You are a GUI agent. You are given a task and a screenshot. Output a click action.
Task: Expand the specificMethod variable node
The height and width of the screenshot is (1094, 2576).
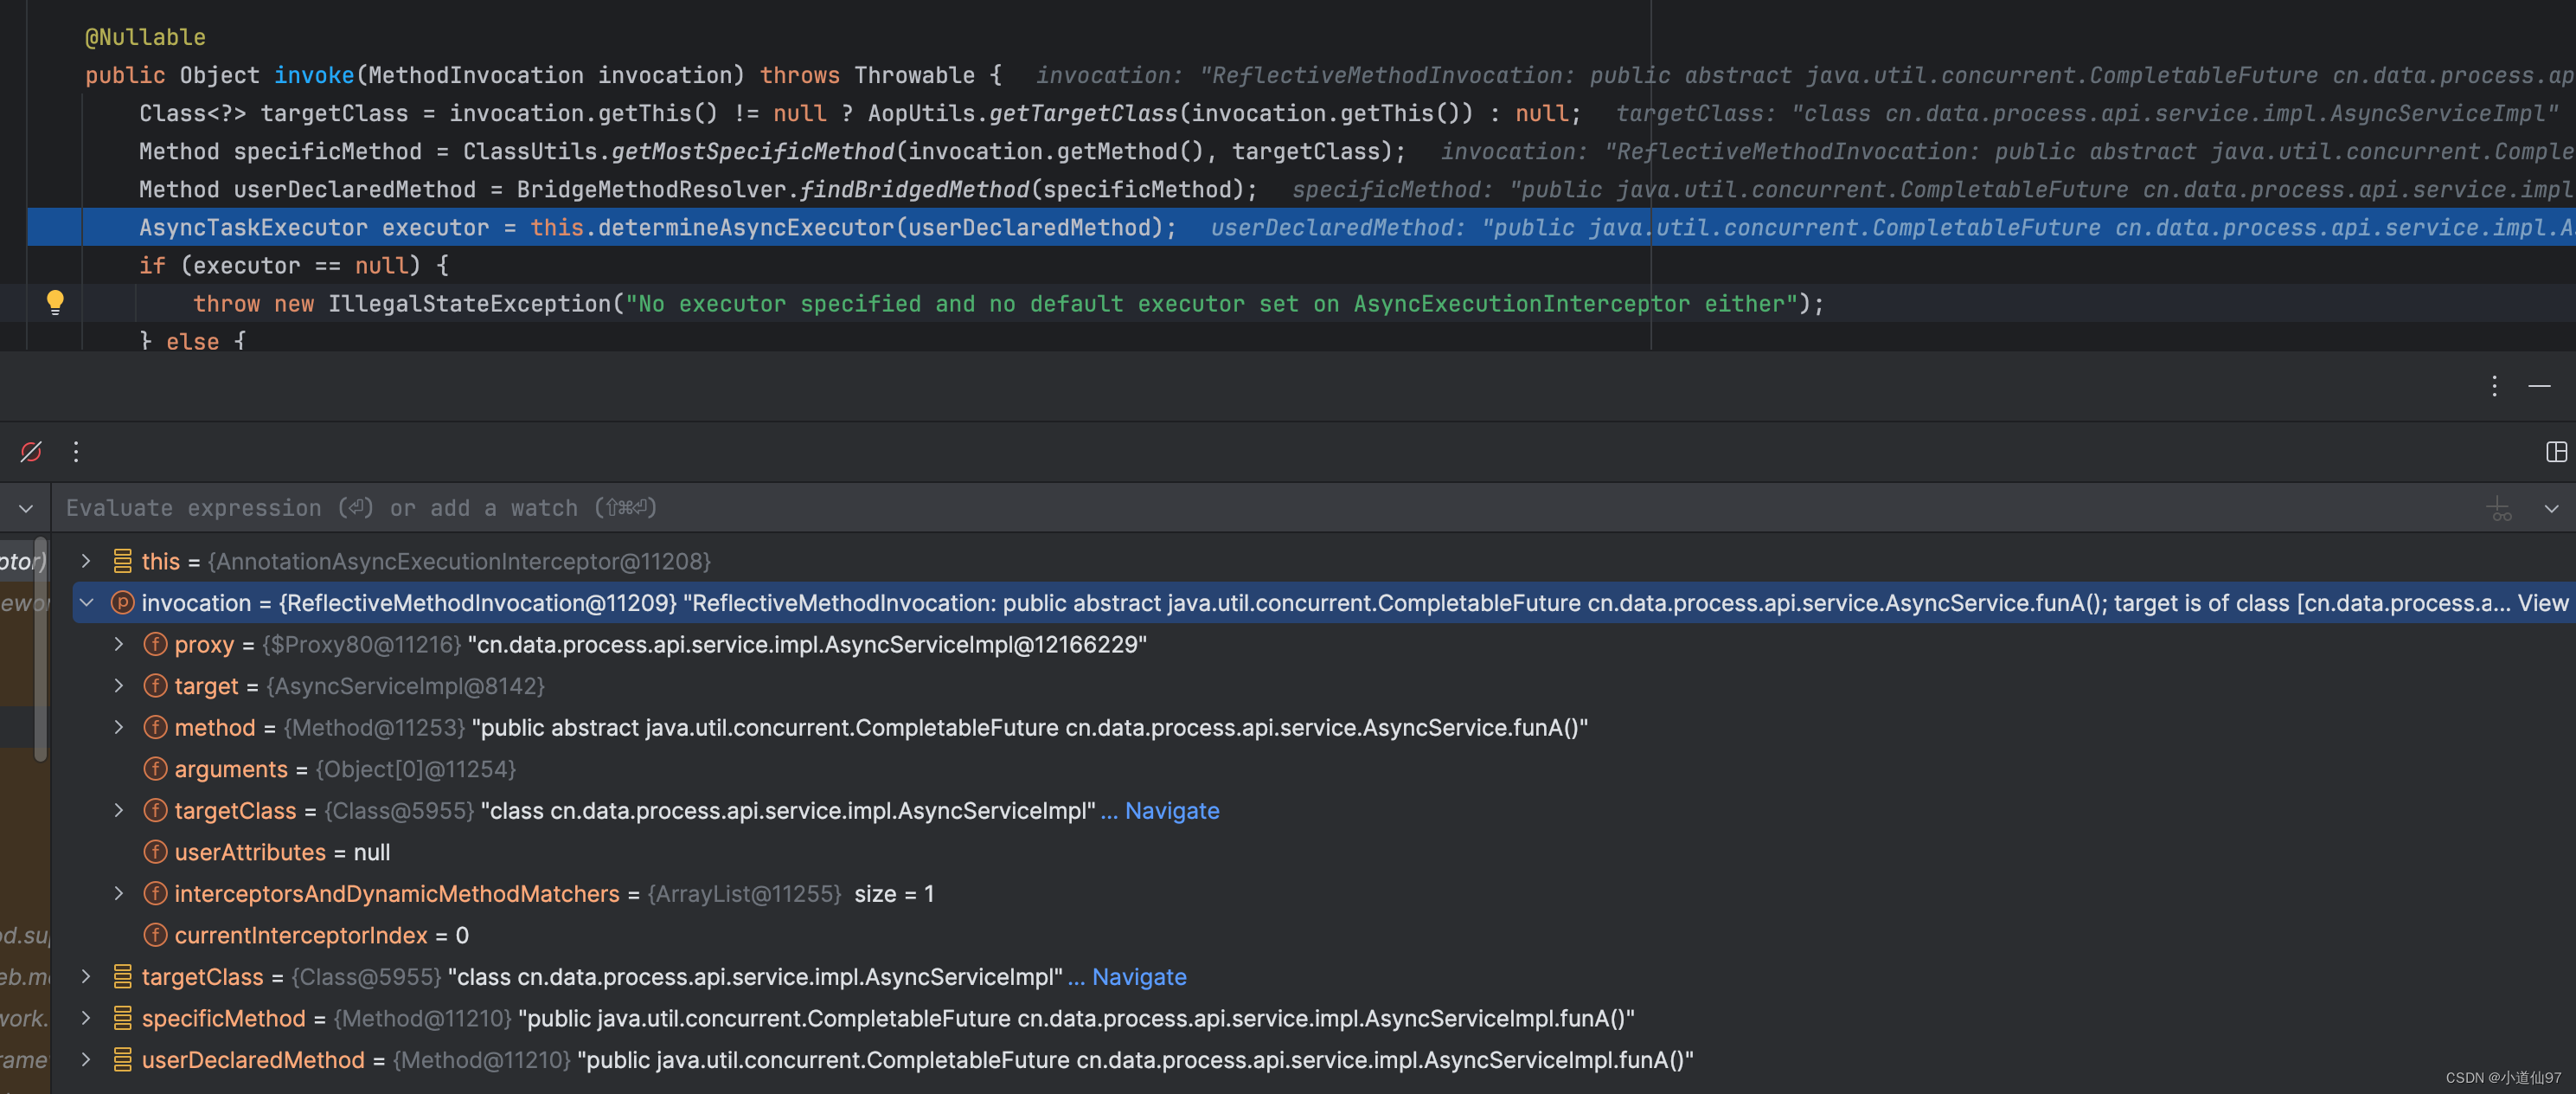click(x=86, y=1018)
